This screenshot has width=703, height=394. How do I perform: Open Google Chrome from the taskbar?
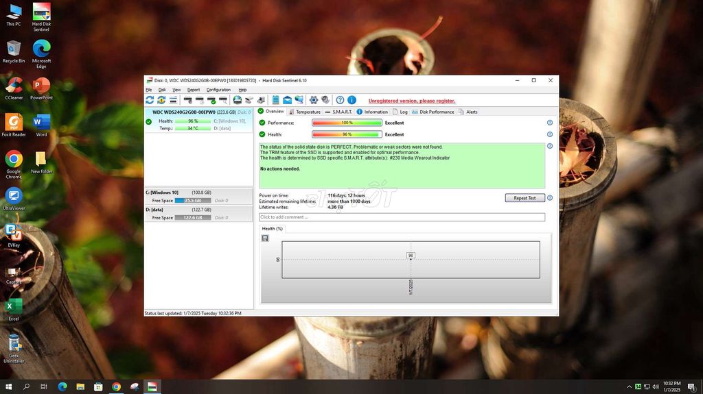click(x=116, y=387)
